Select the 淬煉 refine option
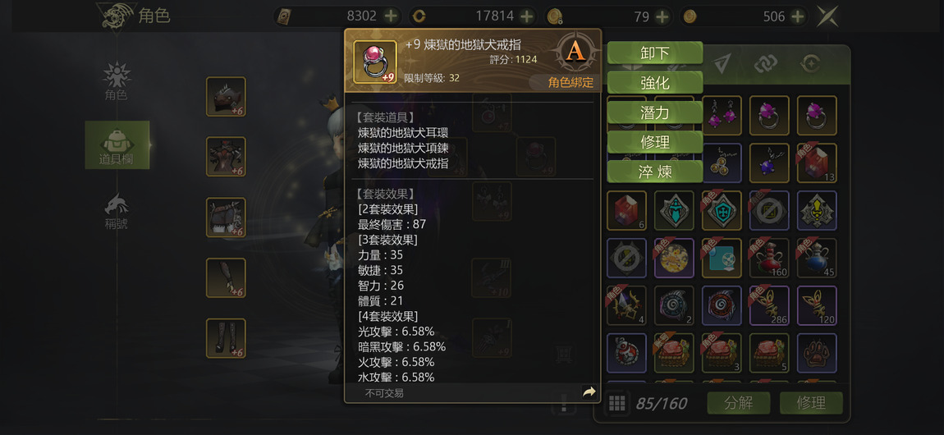This screenshot has height=435, width=944. click(654, 172)
